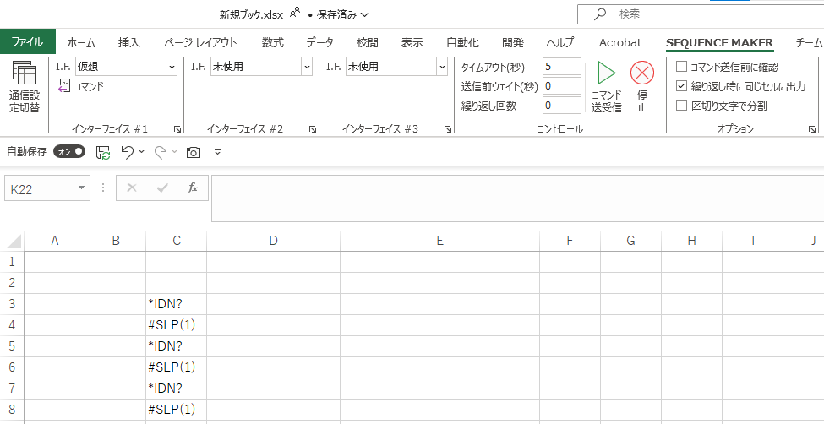Click the insert function fx icon

point(193,188)
